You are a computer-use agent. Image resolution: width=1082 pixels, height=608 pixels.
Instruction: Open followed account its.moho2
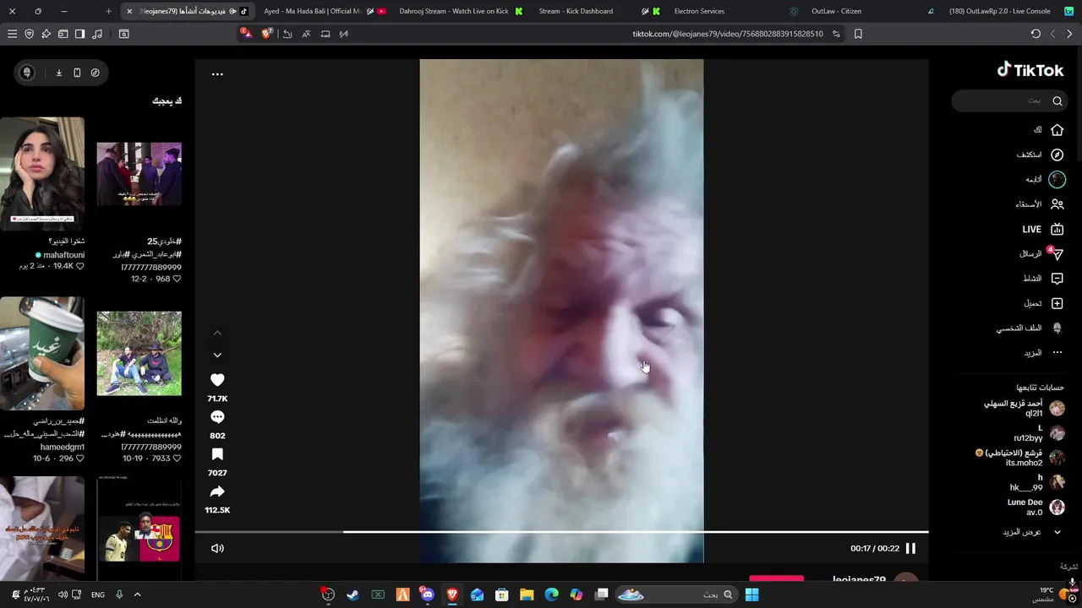1019,458
